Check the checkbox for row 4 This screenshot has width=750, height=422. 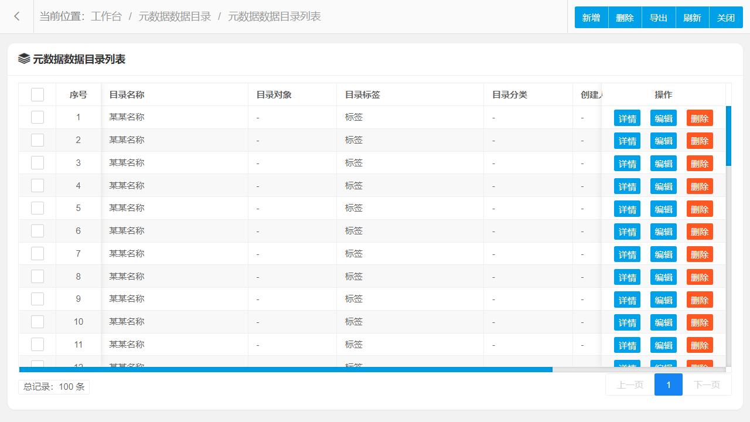point(37,186)
